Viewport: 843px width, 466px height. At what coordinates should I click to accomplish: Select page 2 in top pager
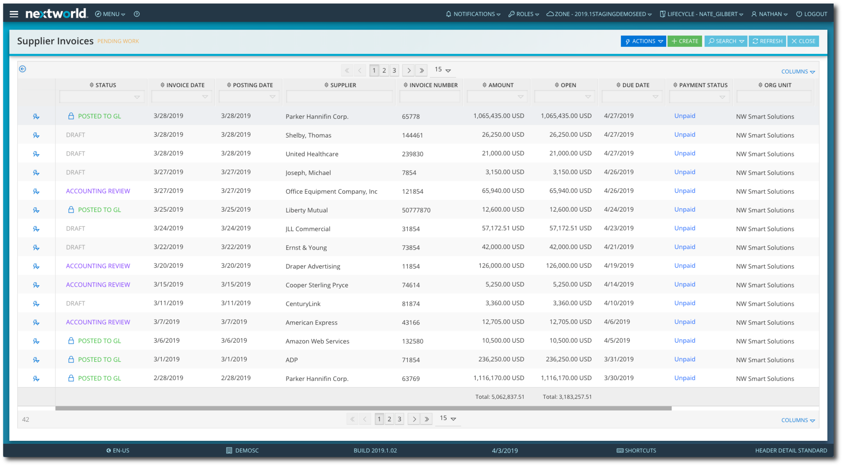384,70
